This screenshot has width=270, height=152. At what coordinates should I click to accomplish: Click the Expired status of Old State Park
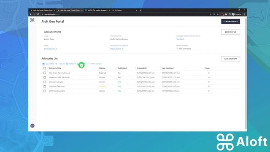103,73
